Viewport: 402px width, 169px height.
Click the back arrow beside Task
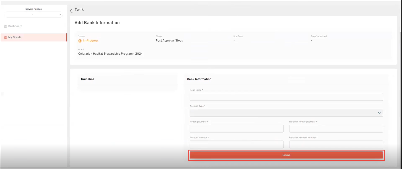[71, 11]
